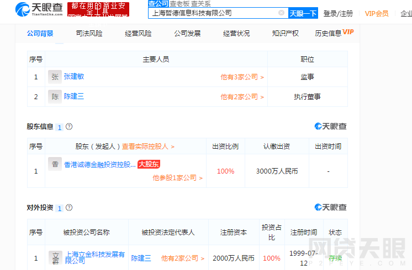Image resolution: width=412 pixels, height=270 pixels.
Task: Click the 对外投资 count badge 1
Action: 60,208
